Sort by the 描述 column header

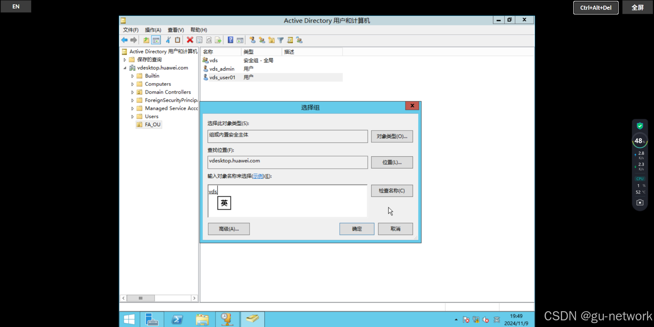pos(312,52)
